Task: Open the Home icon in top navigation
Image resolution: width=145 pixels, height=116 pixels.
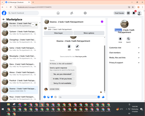Action: point(58,13)
